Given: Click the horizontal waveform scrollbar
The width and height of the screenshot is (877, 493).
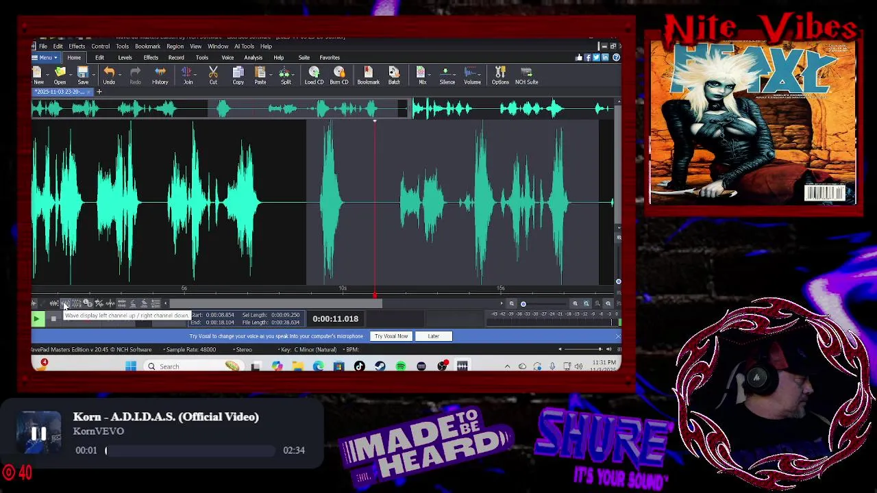Looking at the screenshot, I should 276,303.
